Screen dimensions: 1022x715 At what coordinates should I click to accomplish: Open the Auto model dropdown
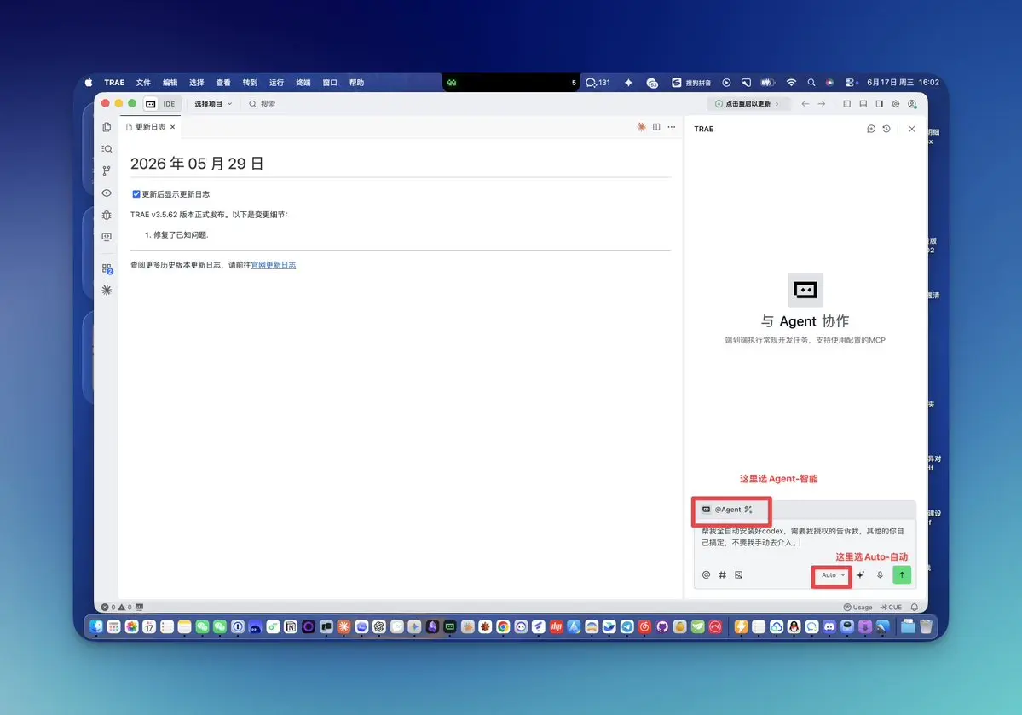pyautogui.click(x=832, y=575)
